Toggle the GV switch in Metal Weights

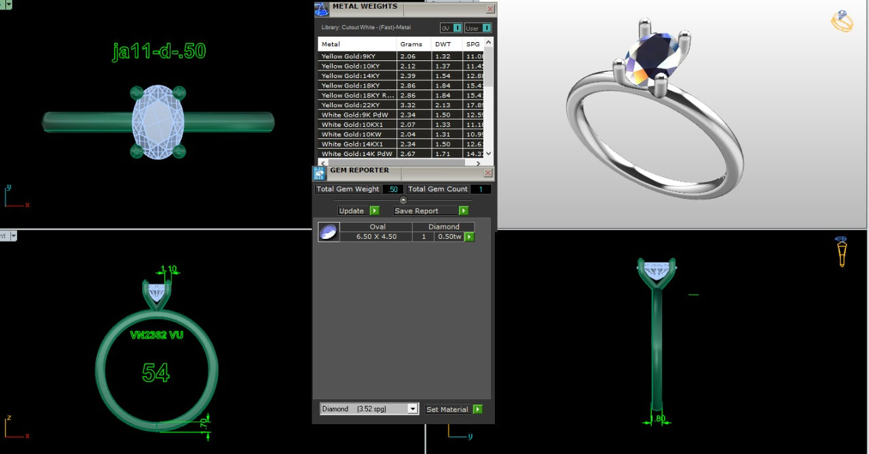click(451, 28)
